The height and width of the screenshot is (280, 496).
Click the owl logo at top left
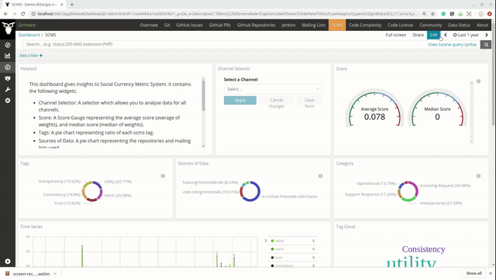[x=8, y=28]
